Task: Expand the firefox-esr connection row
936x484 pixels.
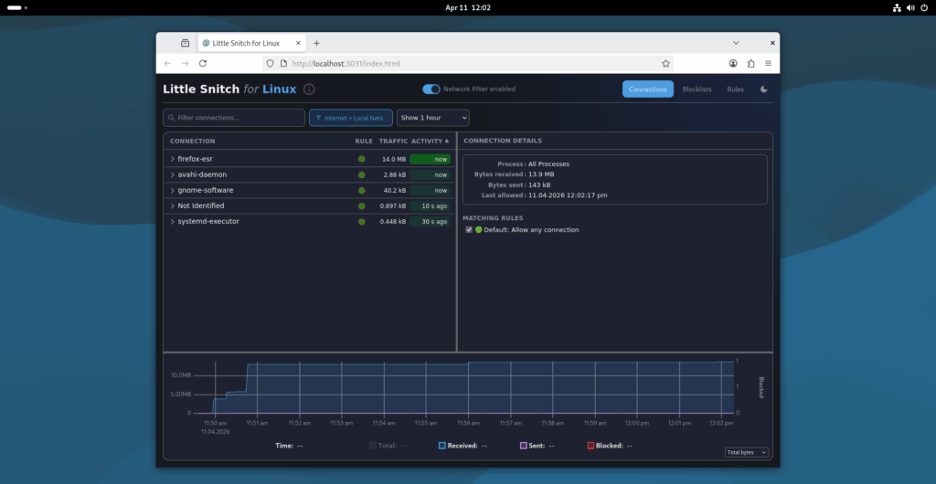Action: pyautogui.click(x=173, y=159)
